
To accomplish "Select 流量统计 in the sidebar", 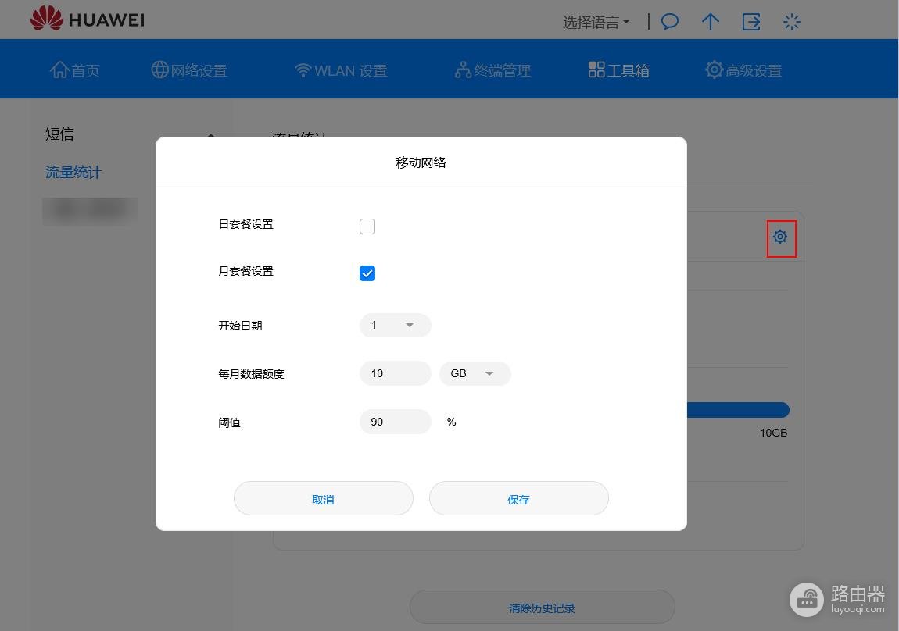I will [x=73, y=172].
